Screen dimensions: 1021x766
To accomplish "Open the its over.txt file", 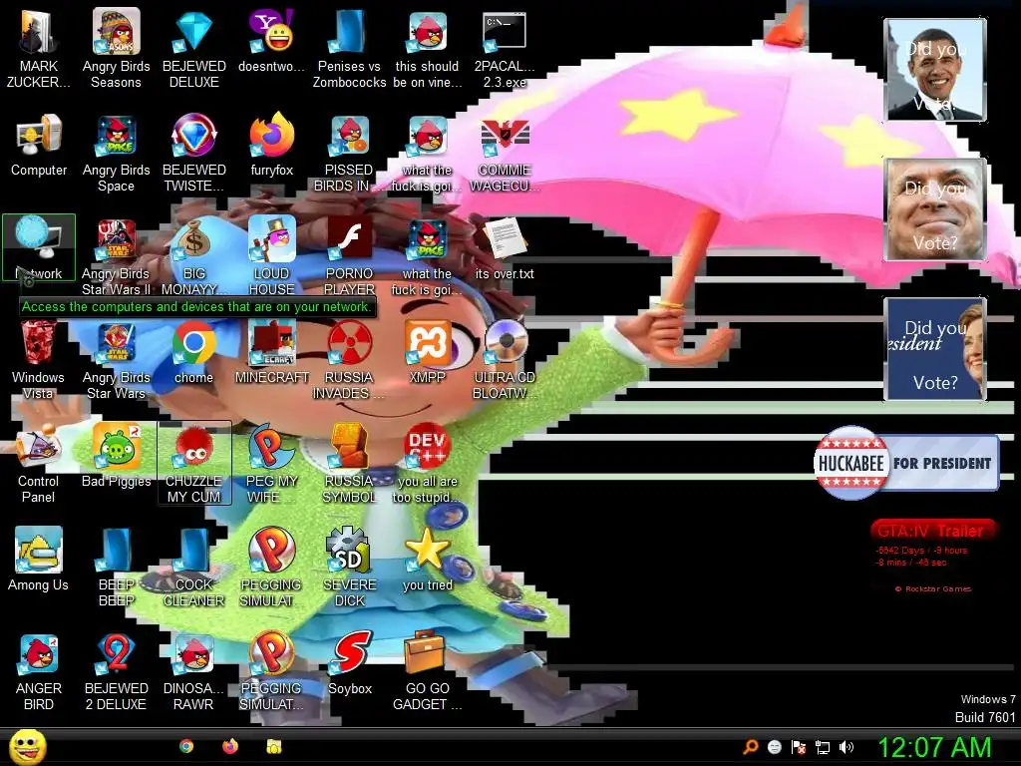I will [x=505, y=248].
